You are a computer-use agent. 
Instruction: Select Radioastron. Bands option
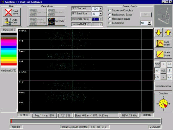pyautogui.click(x=110, y=14)
